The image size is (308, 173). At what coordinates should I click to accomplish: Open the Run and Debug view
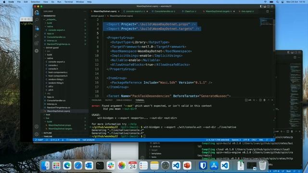37,36
